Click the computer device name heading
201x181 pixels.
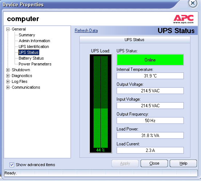pos(23,19)
